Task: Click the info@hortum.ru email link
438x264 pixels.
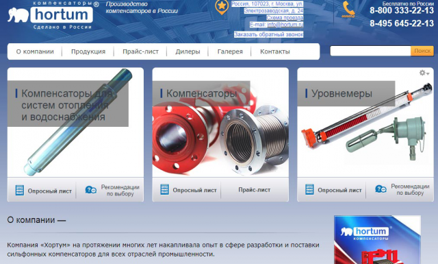Action: point(285,25)
